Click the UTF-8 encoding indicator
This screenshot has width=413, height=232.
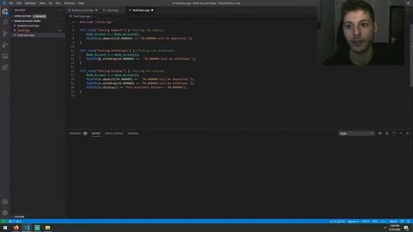[365, 222]
